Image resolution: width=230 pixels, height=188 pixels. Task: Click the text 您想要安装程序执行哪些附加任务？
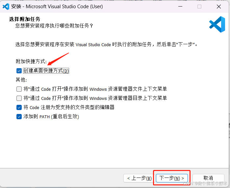click(x=54, y=26)
